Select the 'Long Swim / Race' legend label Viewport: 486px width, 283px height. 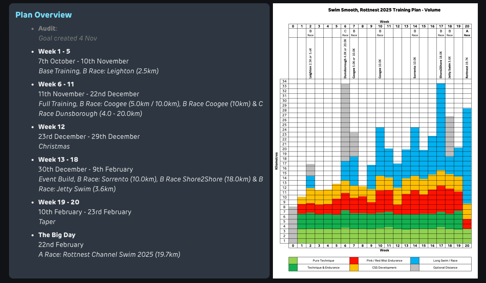pyautogui.click(x=445, y=261)
